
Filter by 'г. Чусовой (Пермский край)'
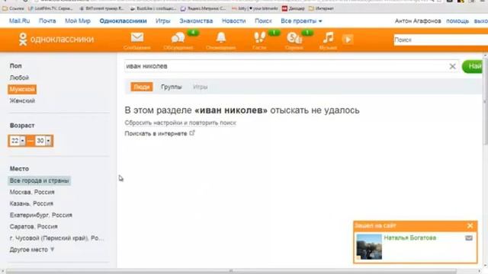pyautogui.click(x=56, y=238)
